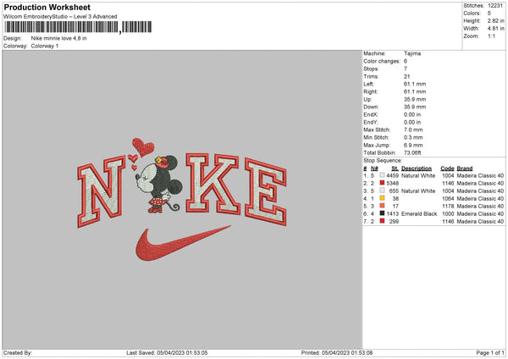Click the embroidered letter K
Viewport: 508px width, 359px height.
(x=213, y=184)
